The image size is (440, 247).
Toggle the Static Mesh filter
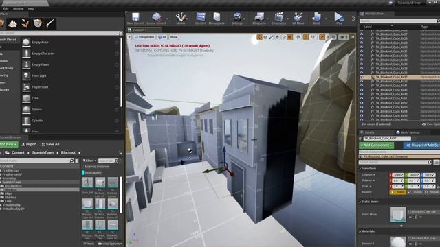(93, 173)
